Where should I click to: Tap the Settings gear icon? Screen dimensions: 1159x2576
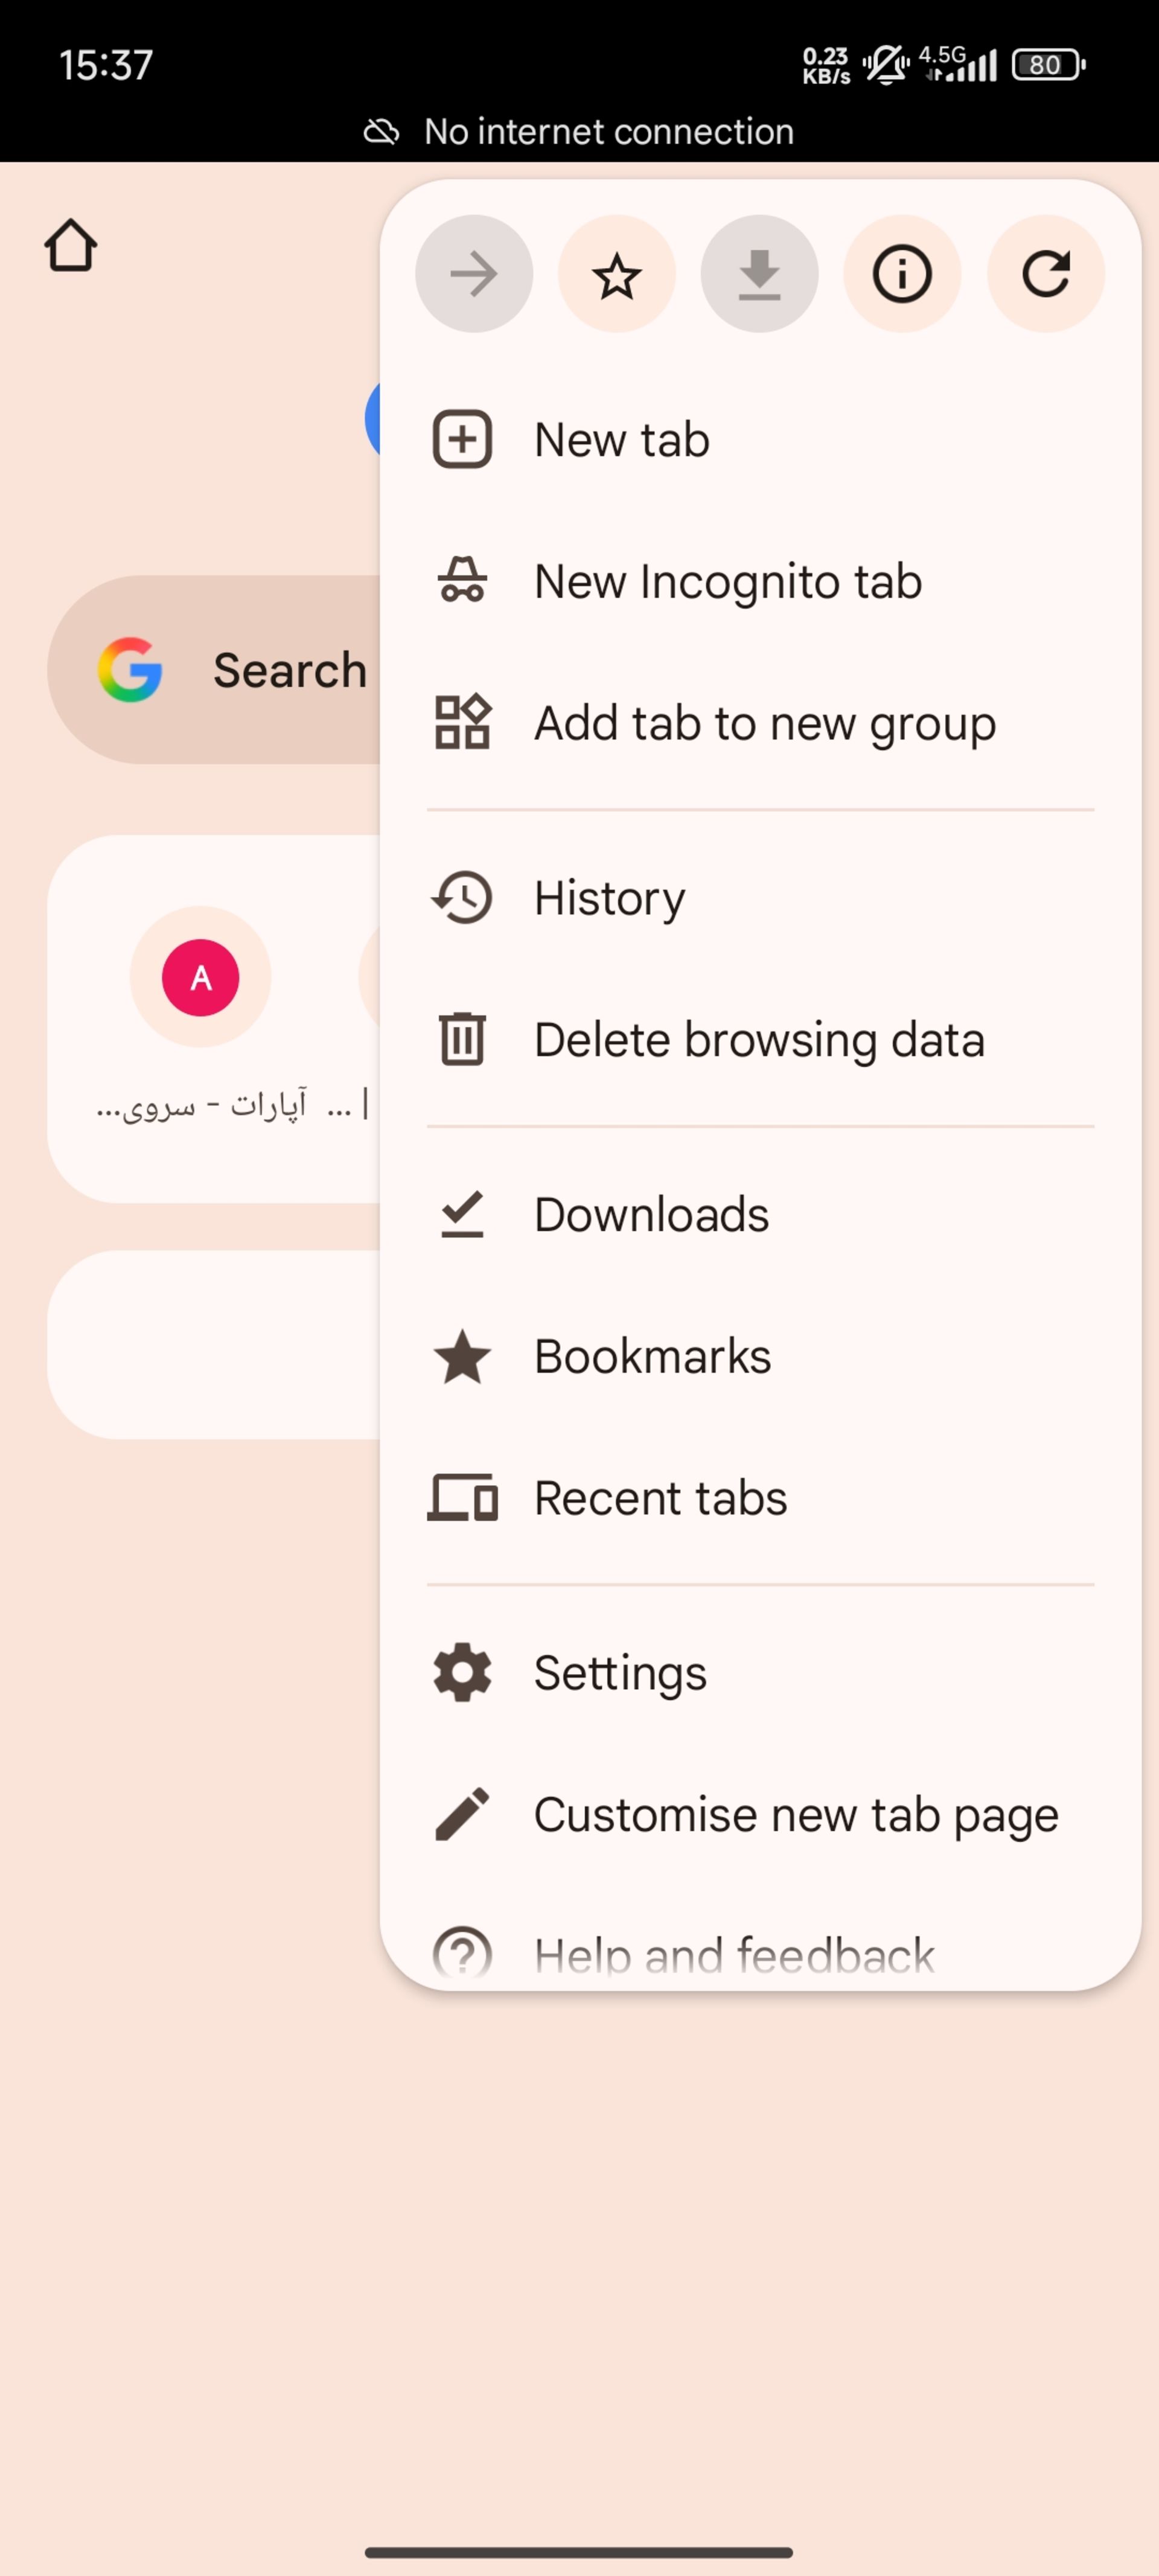[462, 1672]
